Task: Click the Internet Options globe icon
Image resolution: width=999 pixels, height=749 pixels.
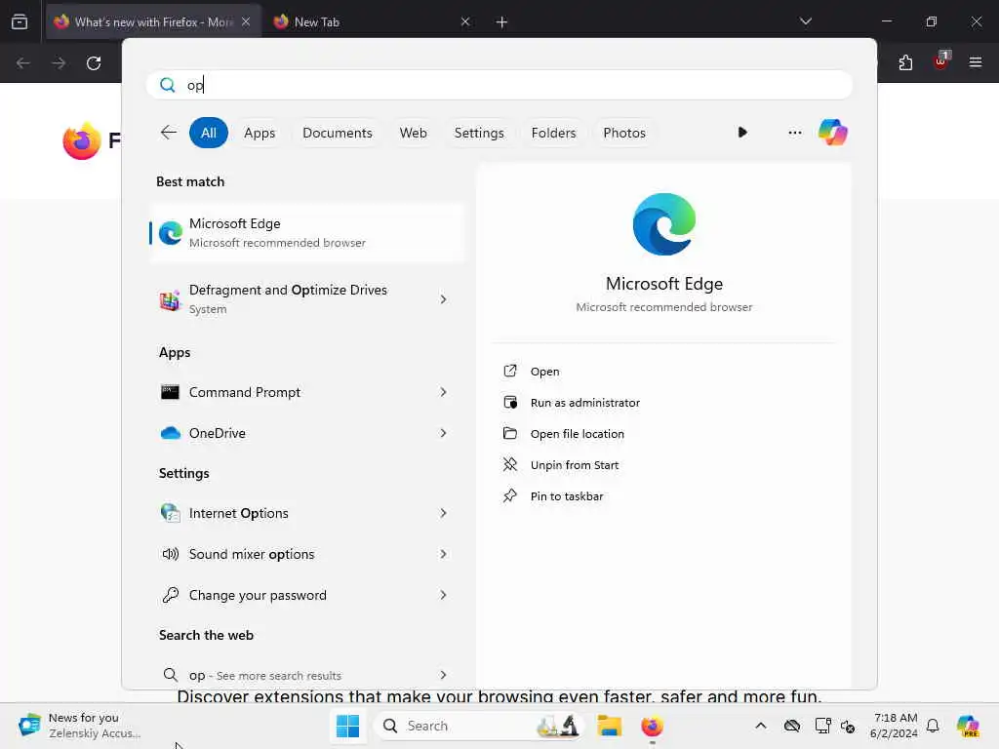Action: 170,513
